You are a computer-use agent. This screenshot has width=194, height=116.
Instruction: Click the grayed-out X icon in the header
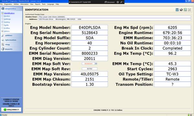point(189,10)
